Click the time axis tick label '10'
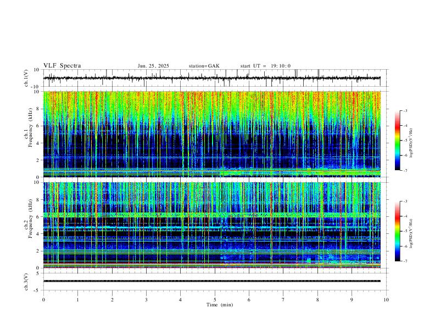The height and width of the screenshot is (336, 435). pyautogui.click(x=386, y=300)
